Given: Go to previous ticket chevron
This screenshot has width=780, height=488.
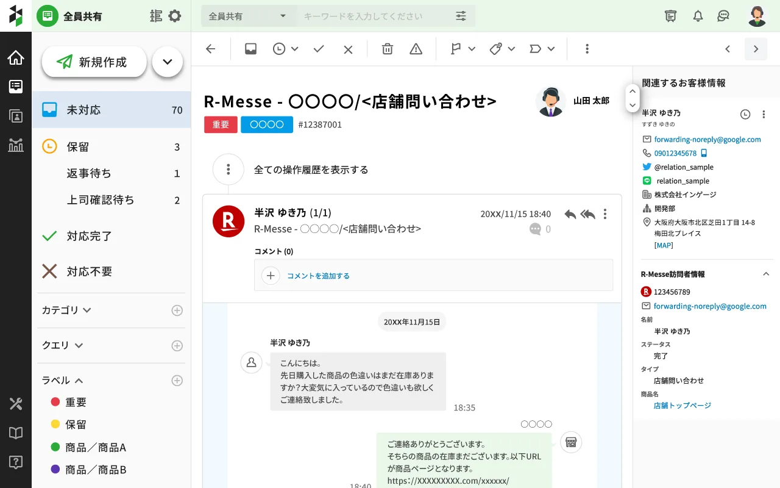Looking at the screenshot, I should coord(728,49).
